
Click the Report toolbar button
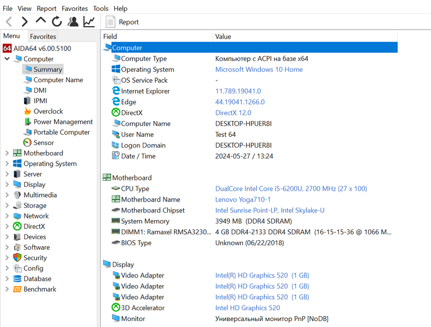[122, 22]
